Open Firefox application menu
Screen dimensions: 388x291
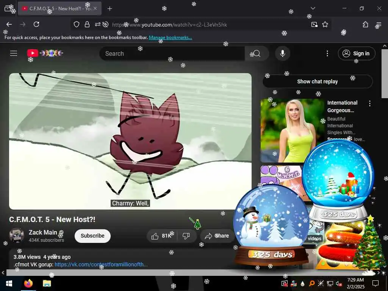point(379,24)
